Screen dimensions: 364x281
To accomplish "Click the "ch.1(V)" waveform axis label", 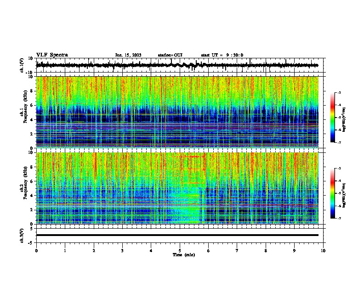I will (22, 65).
